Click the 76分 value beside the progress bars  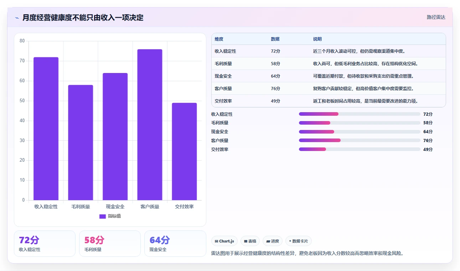pyautogui.click(x=428, y=141)
